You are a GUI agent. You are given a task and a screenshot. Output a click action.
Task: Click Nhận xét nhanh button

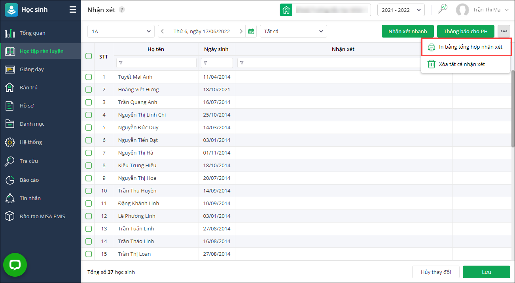(x=408, y=31)
